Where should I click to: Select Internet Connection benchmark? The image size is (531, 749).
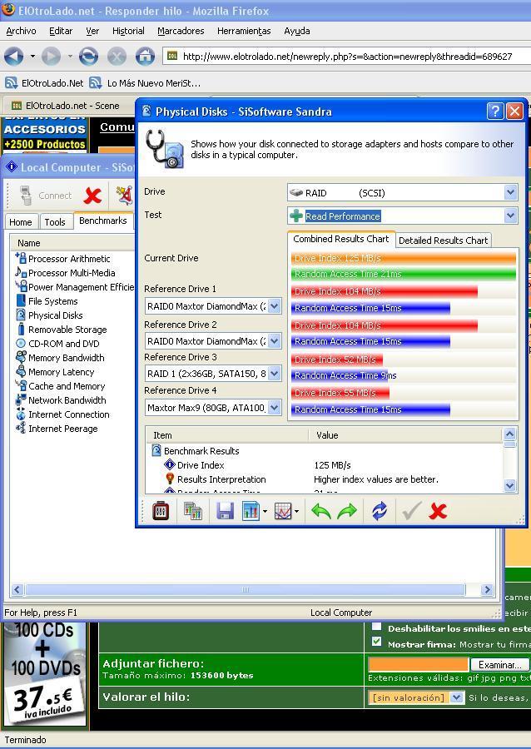point(69,414)
